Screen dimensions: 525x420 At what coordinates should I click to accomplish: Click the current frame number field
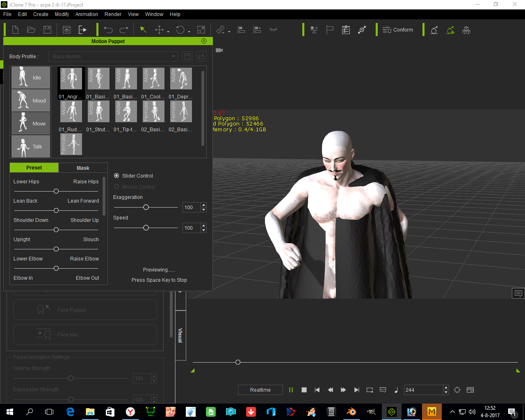point(424,390)
